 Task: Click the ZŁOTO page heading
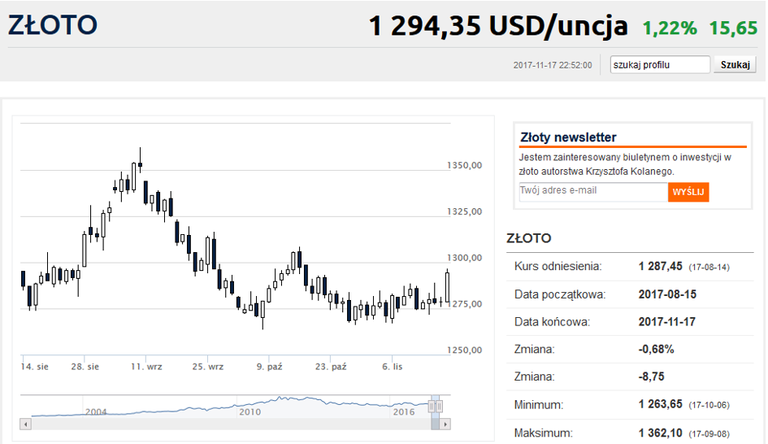tap(53, 25)
